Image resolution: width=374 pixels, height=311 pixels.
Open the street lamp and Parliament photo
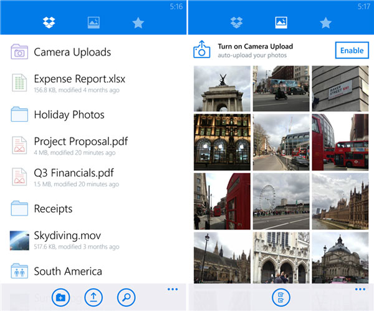pos(222,258)
